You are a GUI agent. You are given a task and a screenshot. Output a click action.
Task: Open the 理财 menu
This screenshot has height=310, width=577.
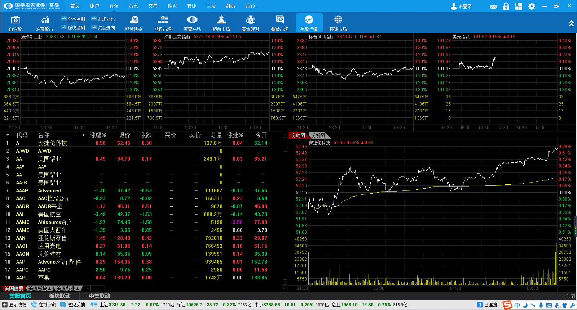172,6
